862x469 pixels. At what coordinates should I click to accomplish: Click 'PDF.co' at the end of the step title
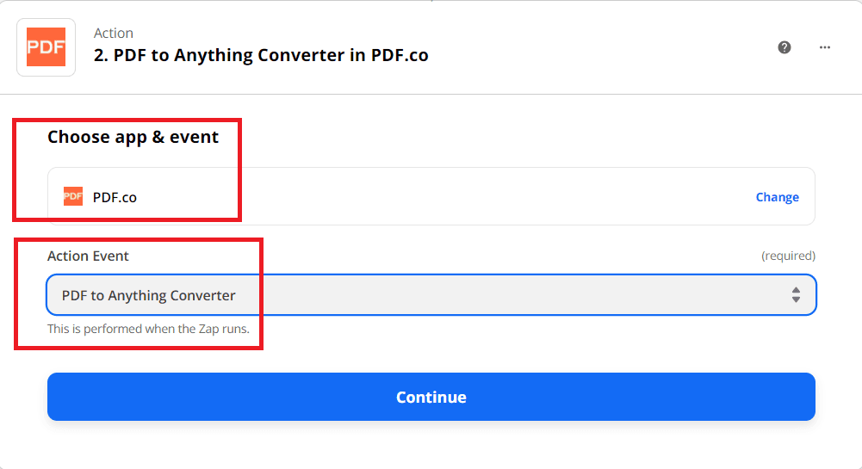point(400,55)
